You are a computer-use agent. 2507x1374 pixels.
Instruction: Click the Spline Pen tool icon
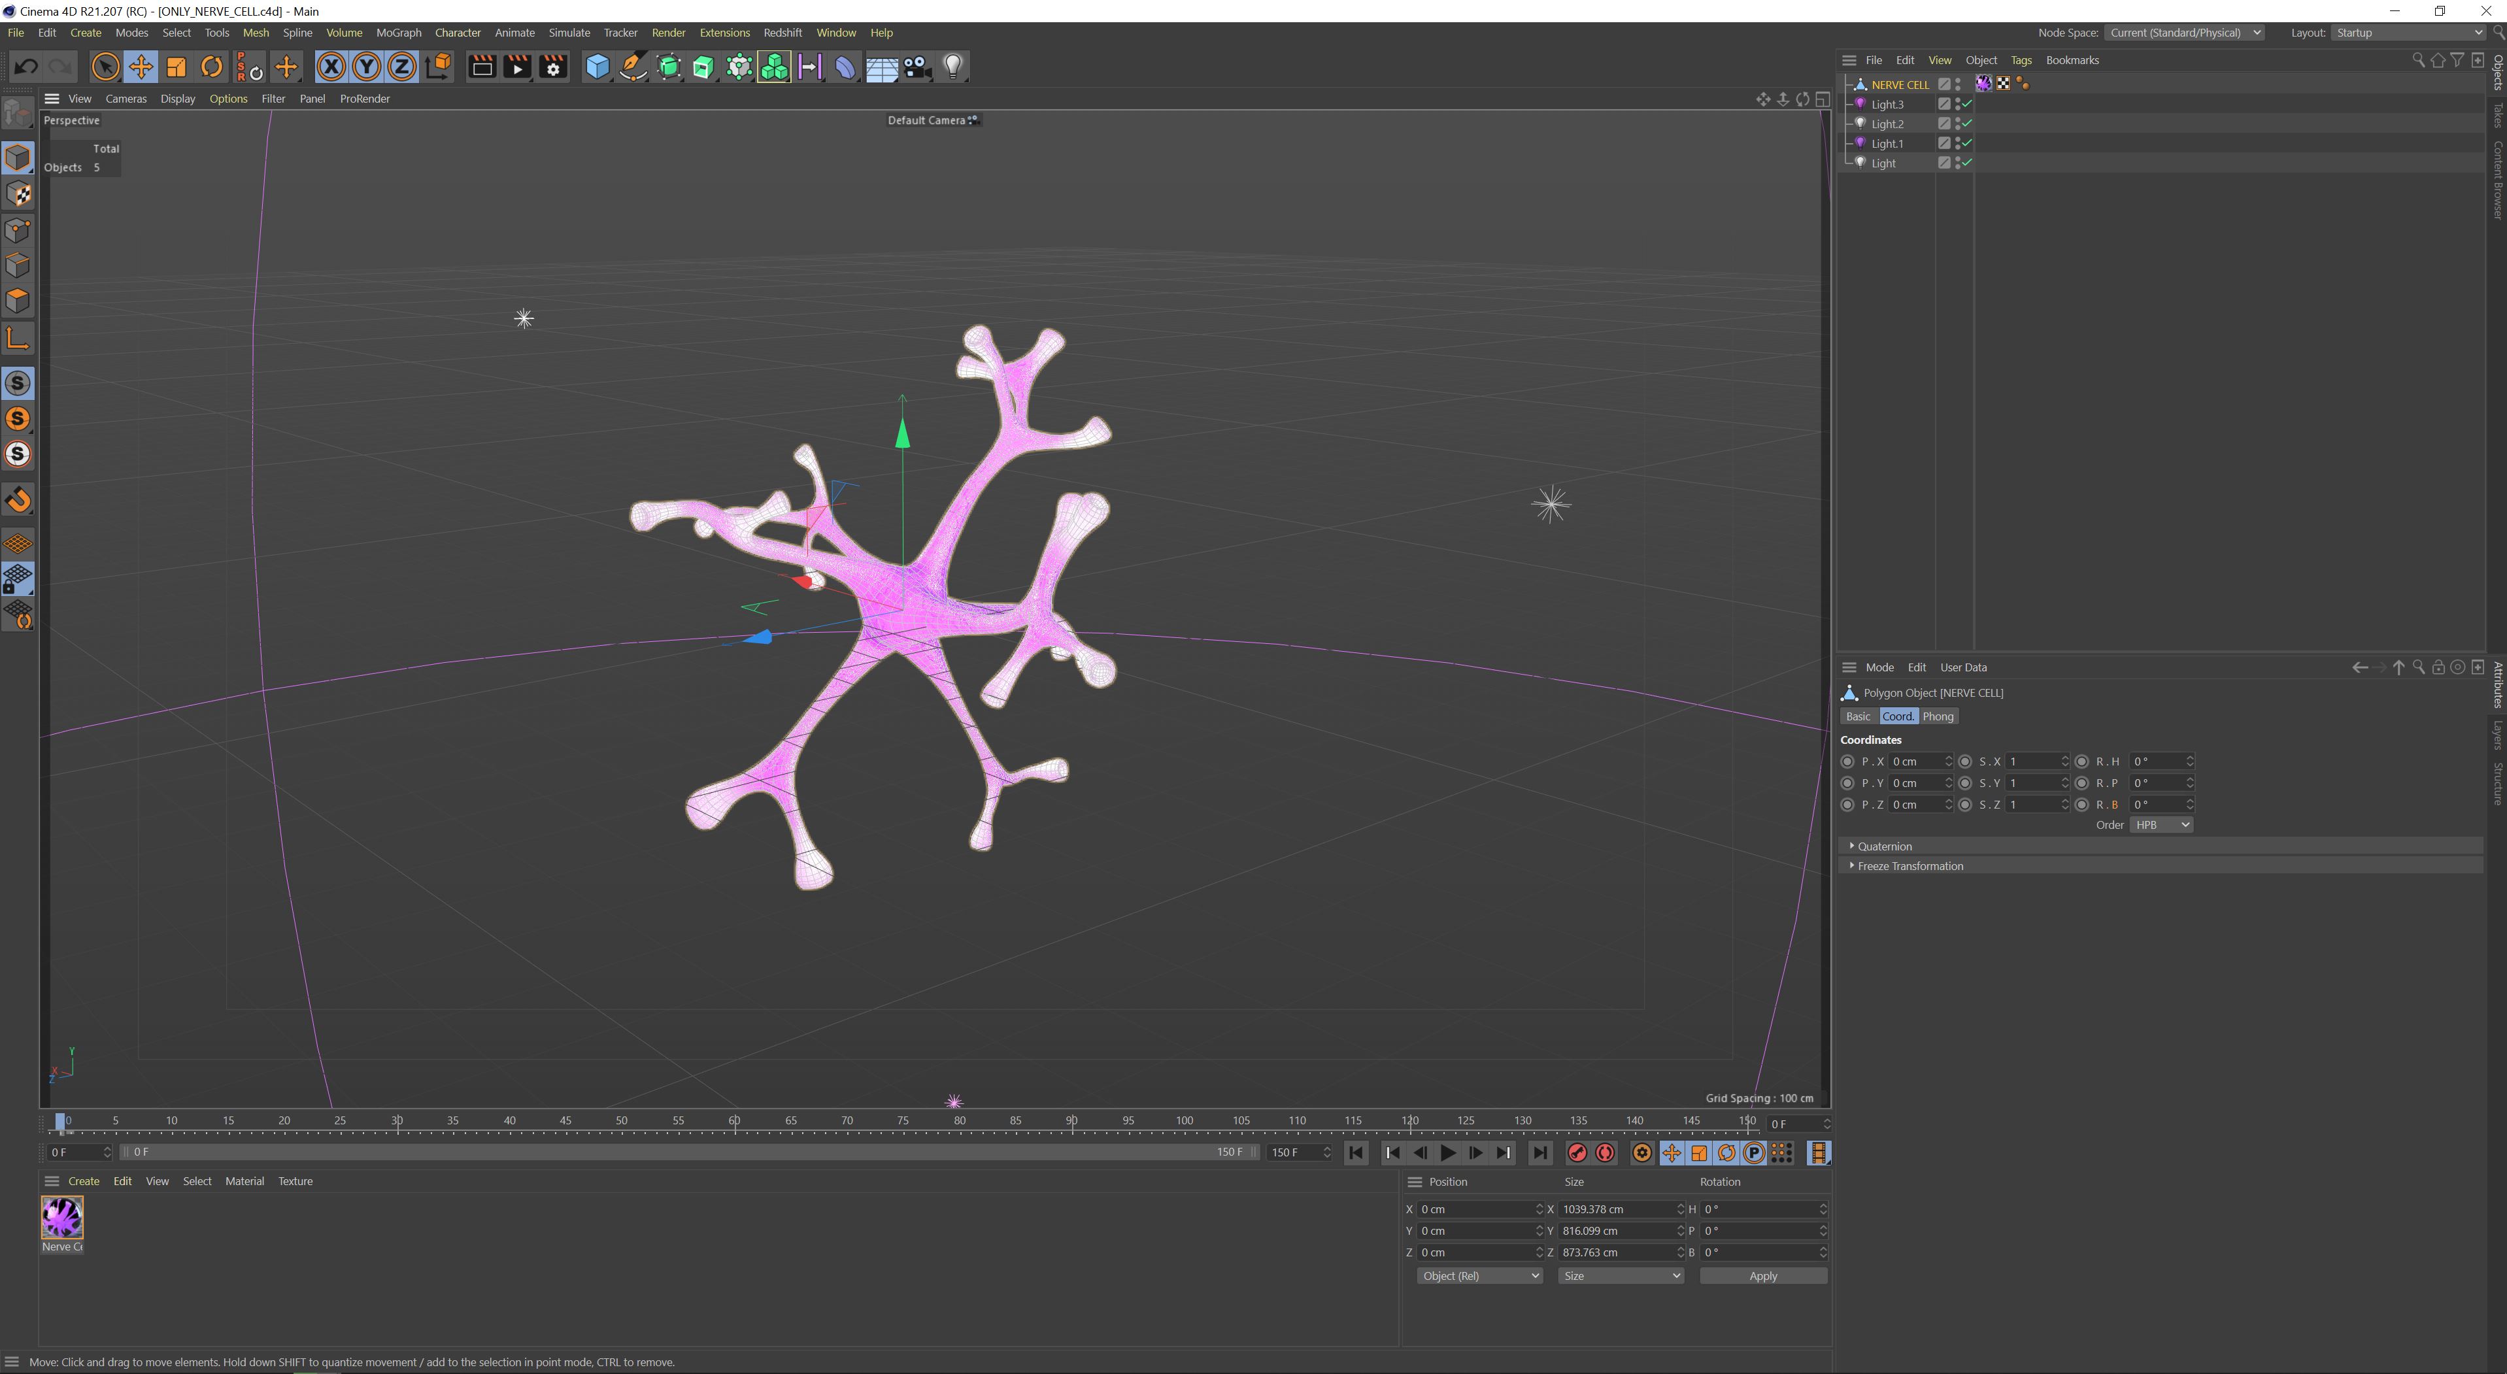633,67
